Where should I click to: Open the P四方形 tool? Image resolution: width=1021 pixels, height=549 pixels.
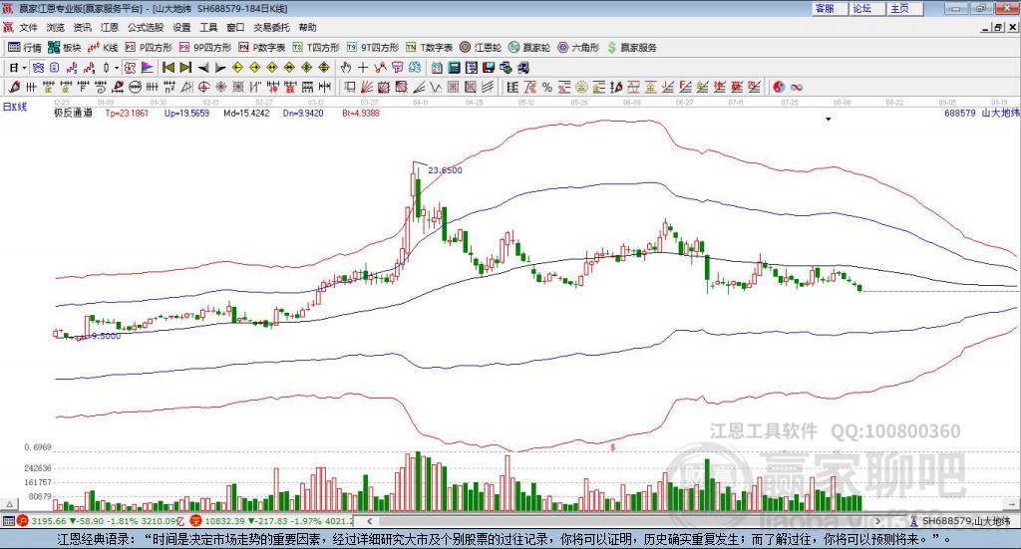click(149, 48)
